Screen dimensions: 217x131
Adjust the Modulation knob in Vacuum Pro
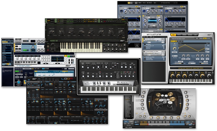[x=121, y=33]
